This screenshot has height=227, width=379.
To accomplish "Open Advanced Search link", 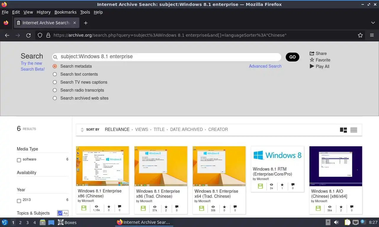I will click(265, 66).
